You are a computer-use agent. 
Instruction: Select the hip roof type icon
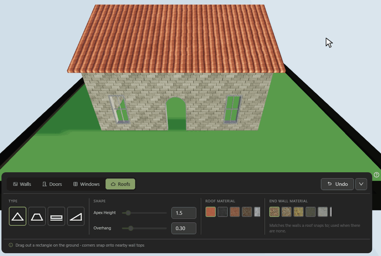pos(37,216)
